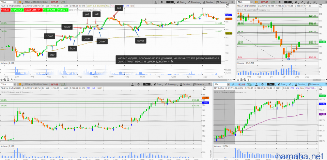Click VWAP (0.0, 0.0, DAY) study label
This screenshot has width=327, height=160.
click(96, 6)
